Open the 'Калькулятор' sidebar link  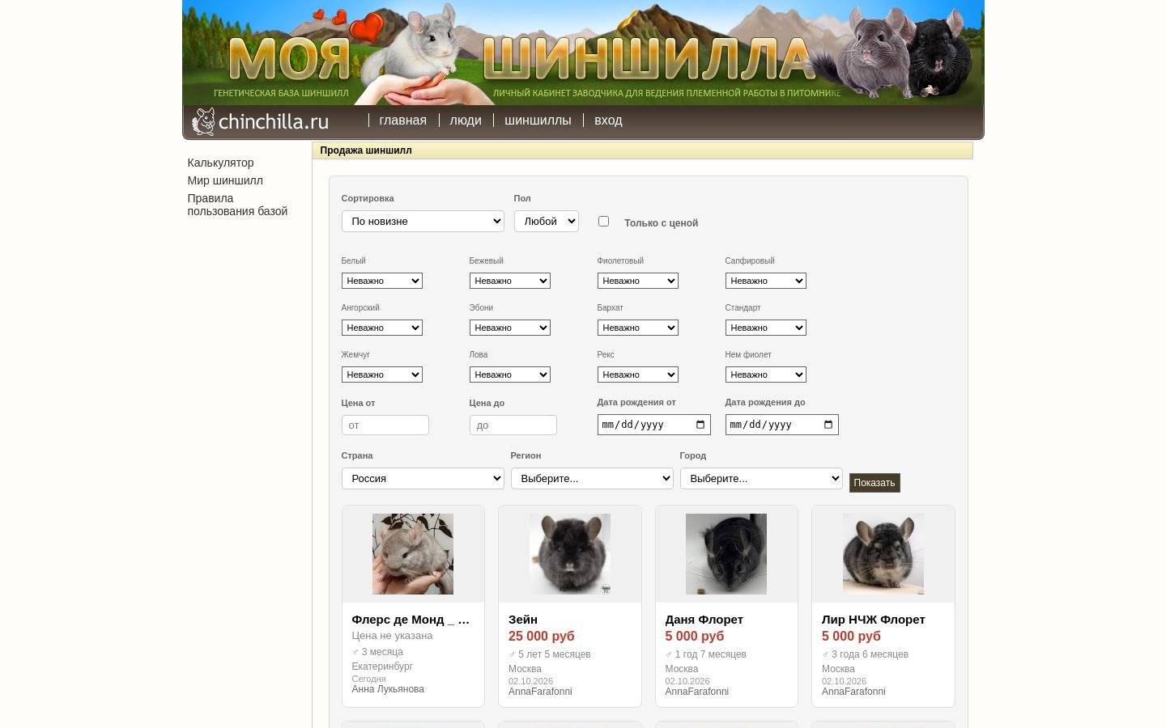(x=220, y=163)
